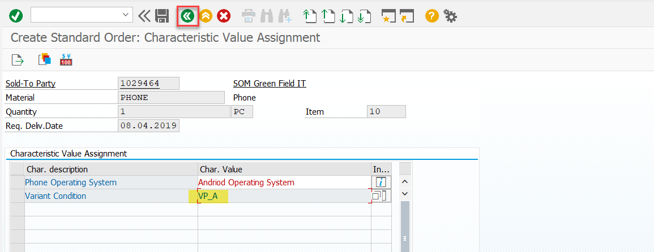Click the Find Next binoculars icon
The width and height of the screenshot is (654, 252).
coord(285,16)
